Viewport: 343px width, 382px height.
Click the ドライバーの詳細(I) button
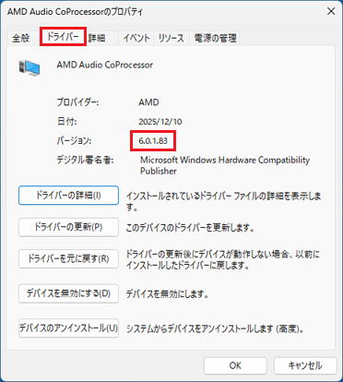pyautogui.click(x=68, y=196)
